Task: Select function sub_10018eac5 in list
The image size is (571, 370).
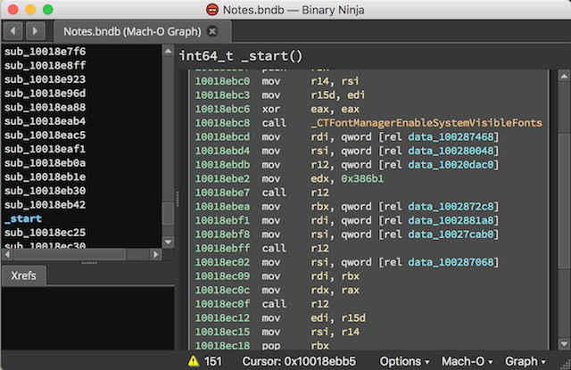Action: tap(46, 135)
